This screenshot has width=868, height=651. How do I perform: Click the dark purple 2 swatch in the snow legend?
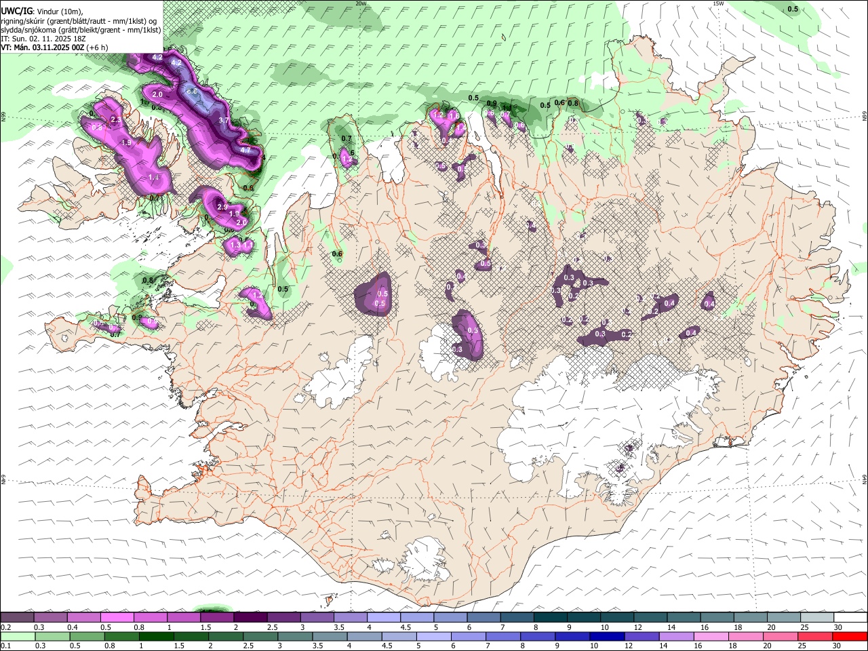[250, 618]
